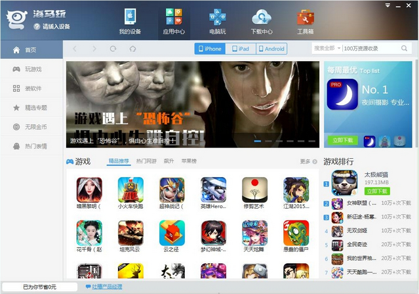Go forward with the right arrow

94,49
